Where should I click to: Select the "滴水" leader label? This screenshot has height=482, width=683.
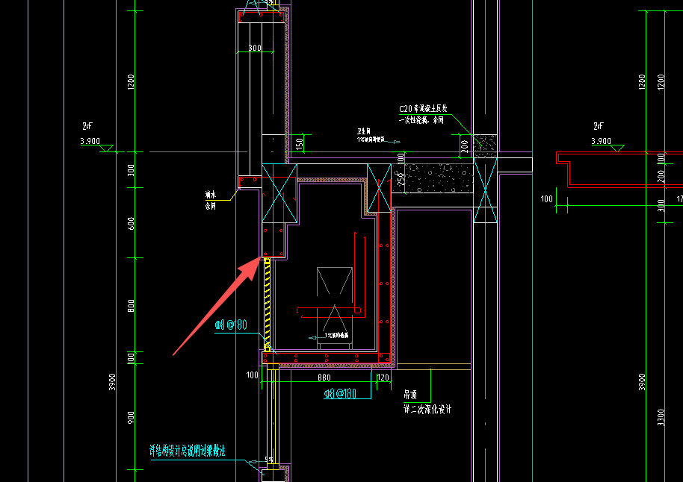(x=211, y=195)
